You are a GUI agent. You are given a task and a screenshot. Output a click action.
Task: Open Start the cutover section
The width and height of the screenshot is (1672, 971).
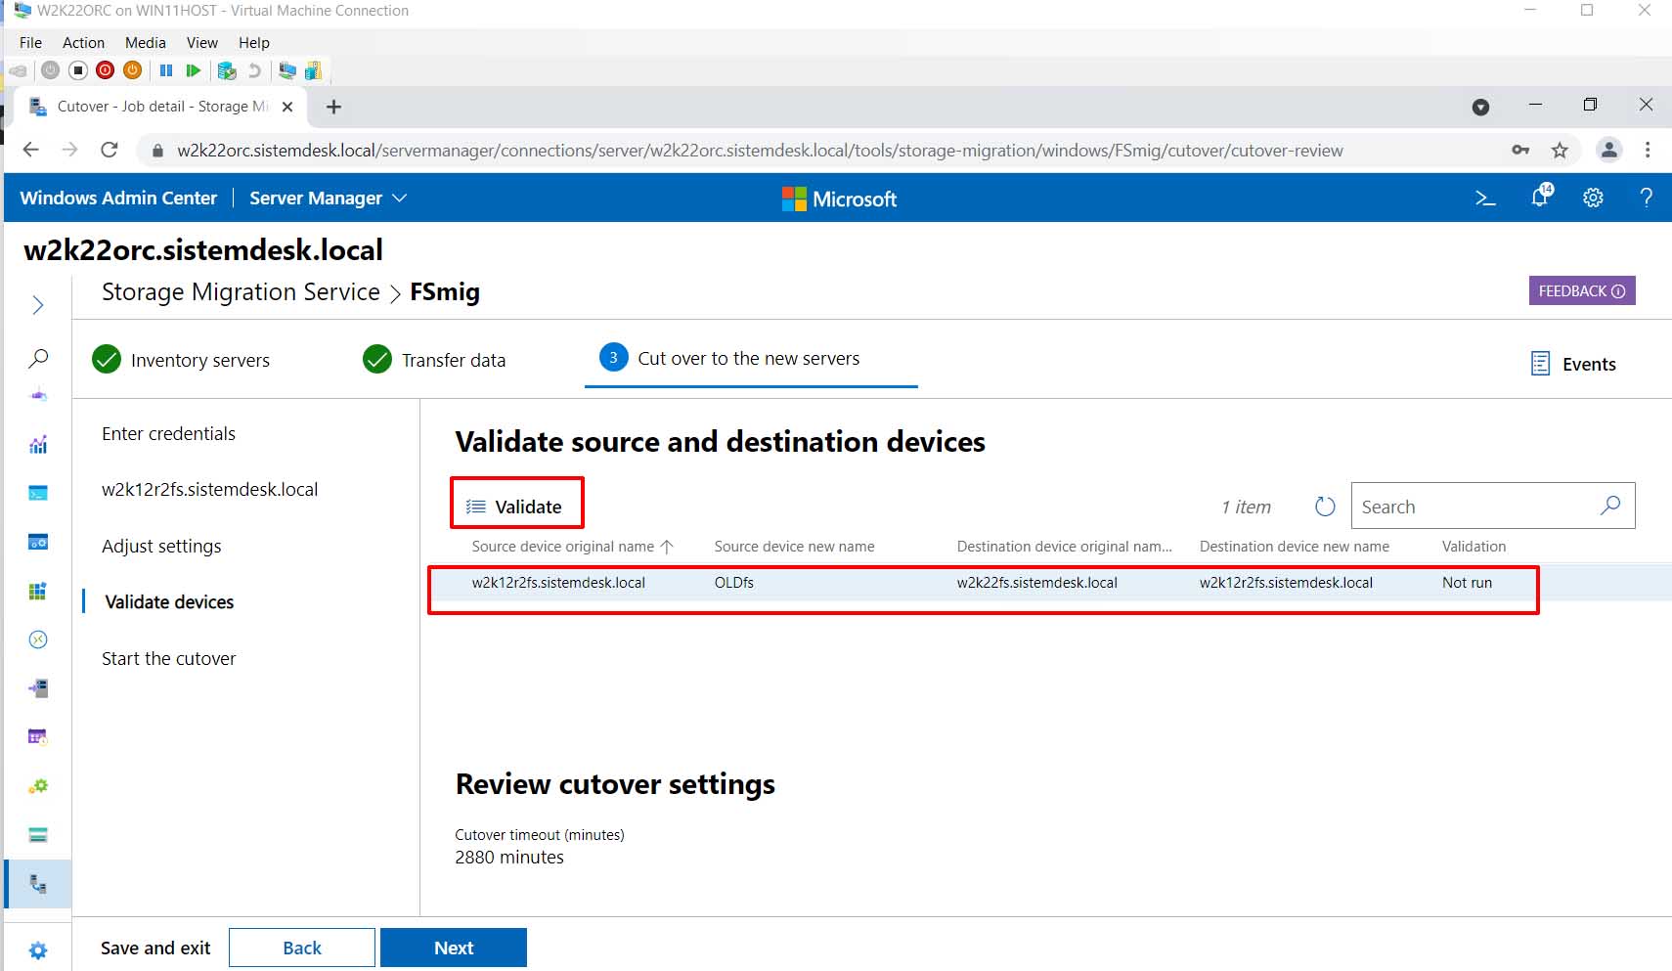pos(168,659)
